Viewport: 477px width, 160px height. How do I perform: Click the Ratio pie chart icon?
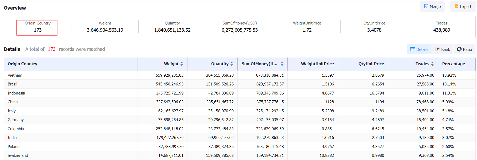pos(459,49)
